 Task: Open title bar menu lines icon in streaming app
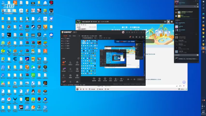coord(137,32)
